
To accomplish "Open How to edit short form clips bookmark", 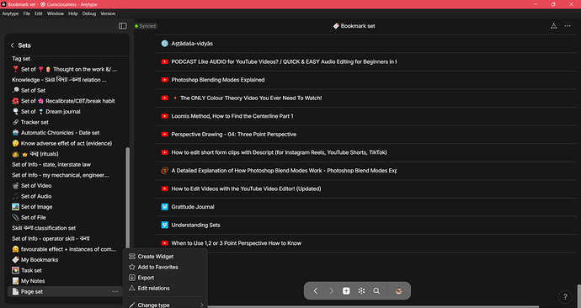I will tap(279, 152).
